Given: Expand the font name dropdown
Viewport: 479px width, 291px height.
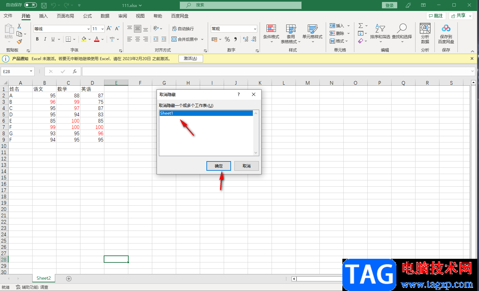Looking at the screenshot, I should click(x=88, y=29).
